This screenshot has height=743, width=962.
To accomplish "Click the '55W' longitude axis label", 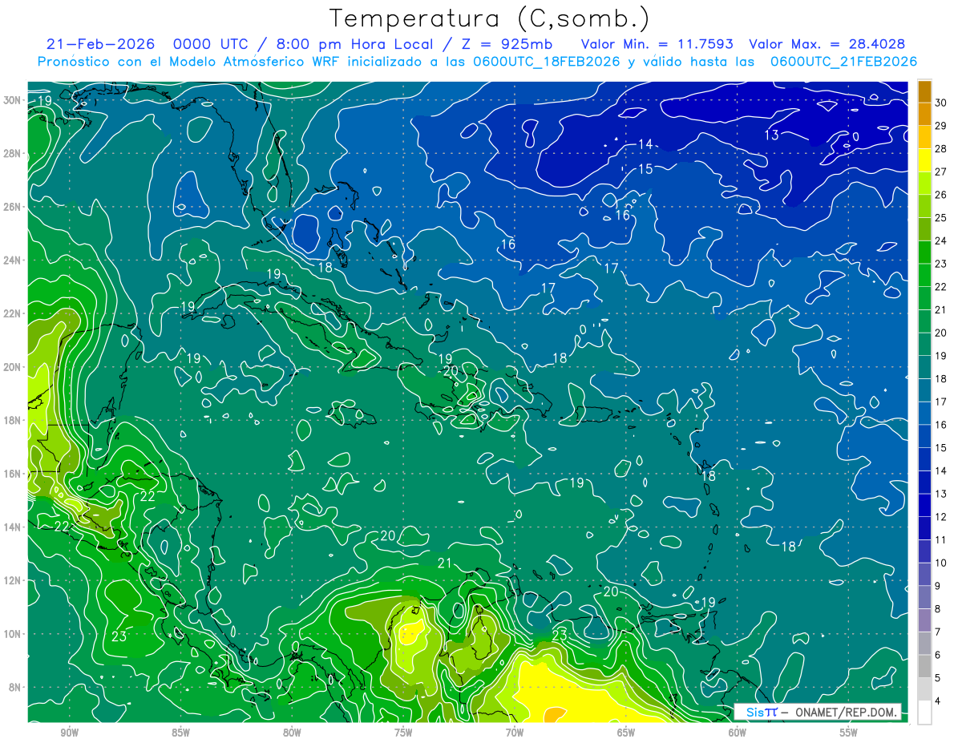I will click(x=849, y=733).
